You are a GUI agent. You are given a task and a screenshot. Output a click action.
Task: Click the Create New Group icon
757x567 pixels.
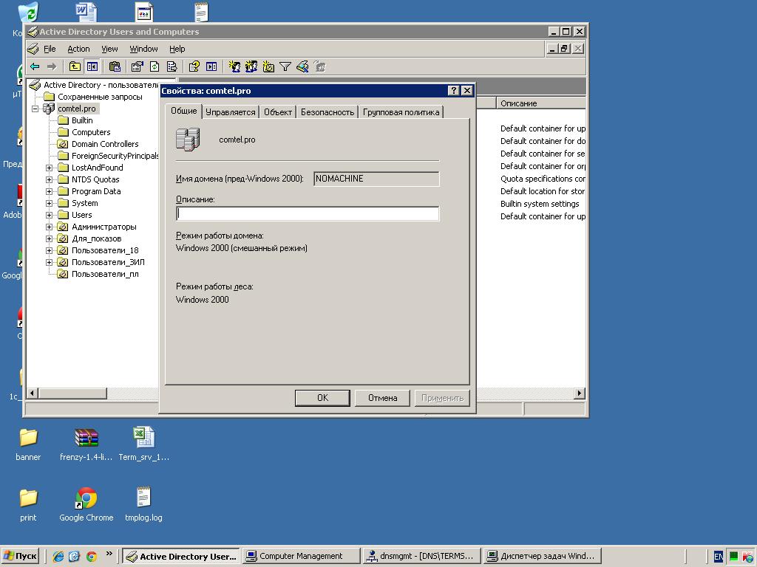251,66
